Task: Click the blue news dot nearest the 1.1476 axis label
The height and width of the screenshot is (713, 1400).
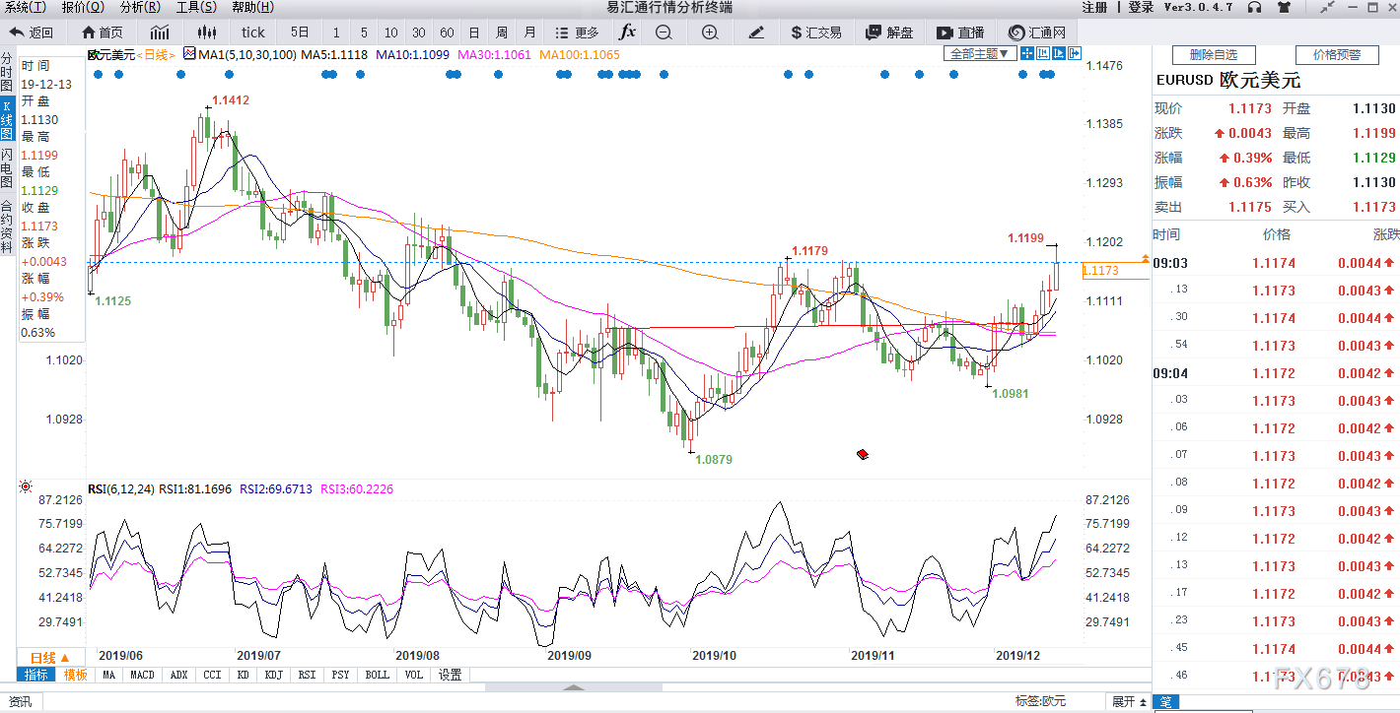Action: pos(1049,75)
